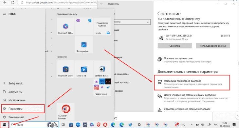239x128 pixels.
Task: Click the Дополнительные сетевые параметры heading
Action: point(188,72)
